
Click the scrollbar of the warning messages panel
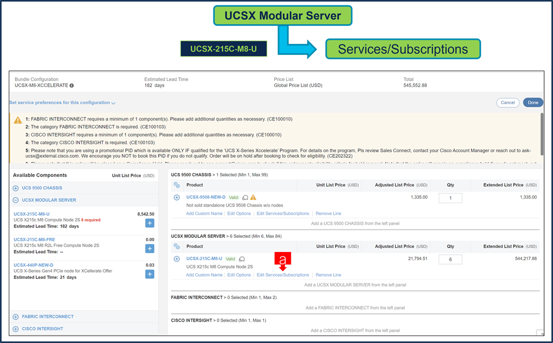(541, 134)
